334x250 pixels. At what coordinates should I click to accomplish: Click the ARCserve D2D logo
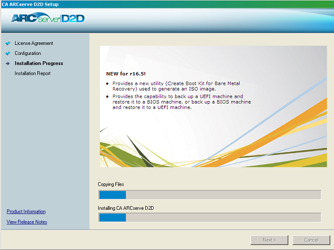(x=48, y=18)
